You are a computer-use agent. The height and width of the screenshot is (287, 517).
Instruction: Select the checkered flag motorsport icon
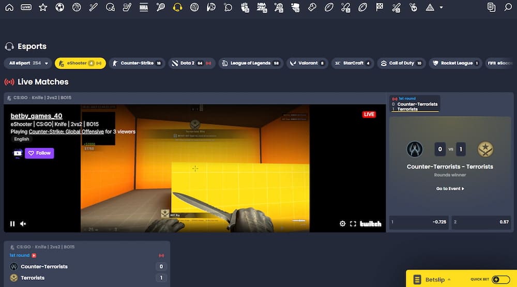[379, 7]
